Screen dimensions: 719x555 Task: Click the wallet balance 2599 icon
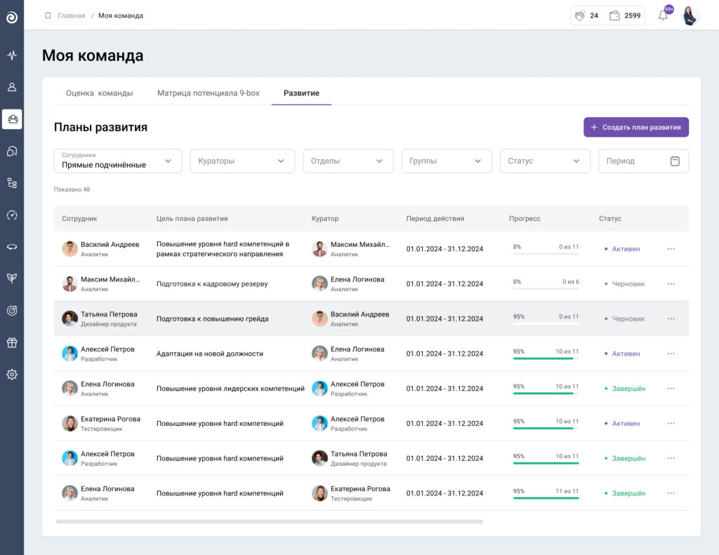[614, 15]
